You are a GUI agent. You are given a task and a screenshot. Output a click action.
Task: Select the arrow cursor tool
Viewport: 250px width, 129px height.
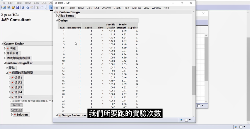click(51, 7)
